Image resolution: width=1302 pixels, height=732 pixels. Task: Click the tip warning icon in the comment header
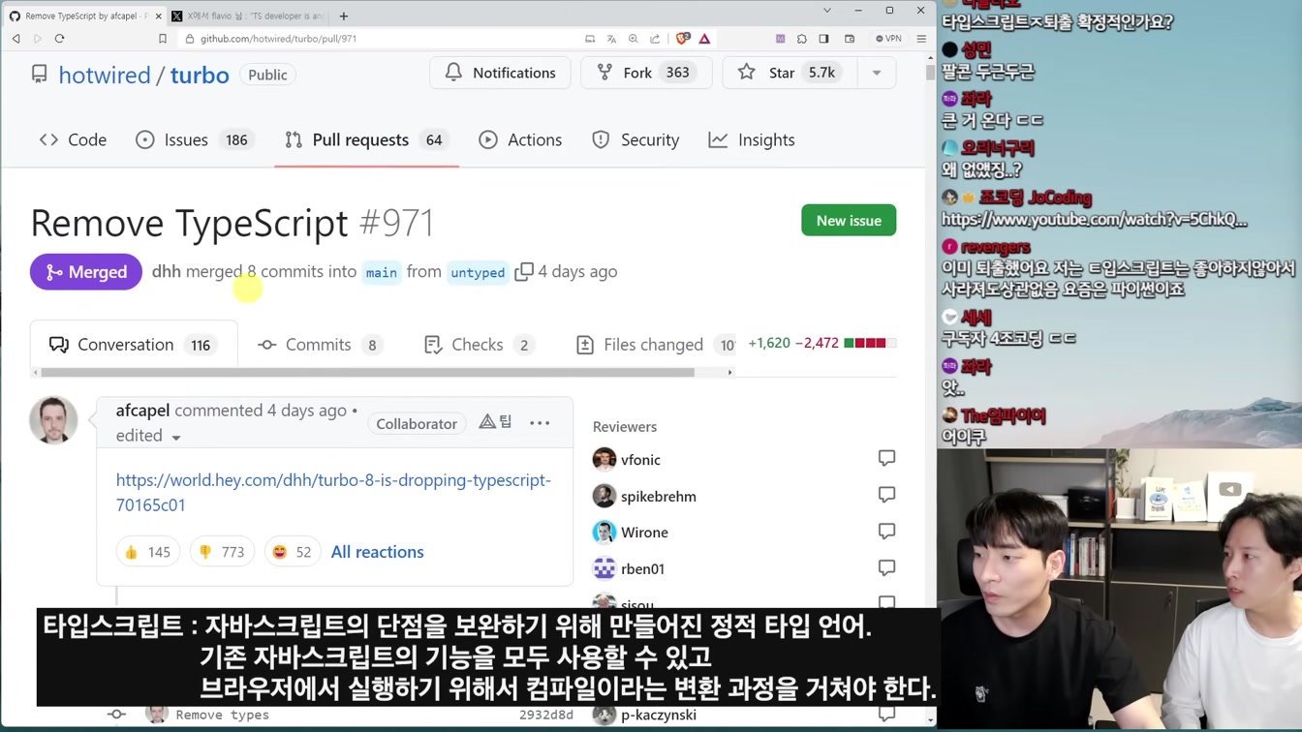coord(495,422)
